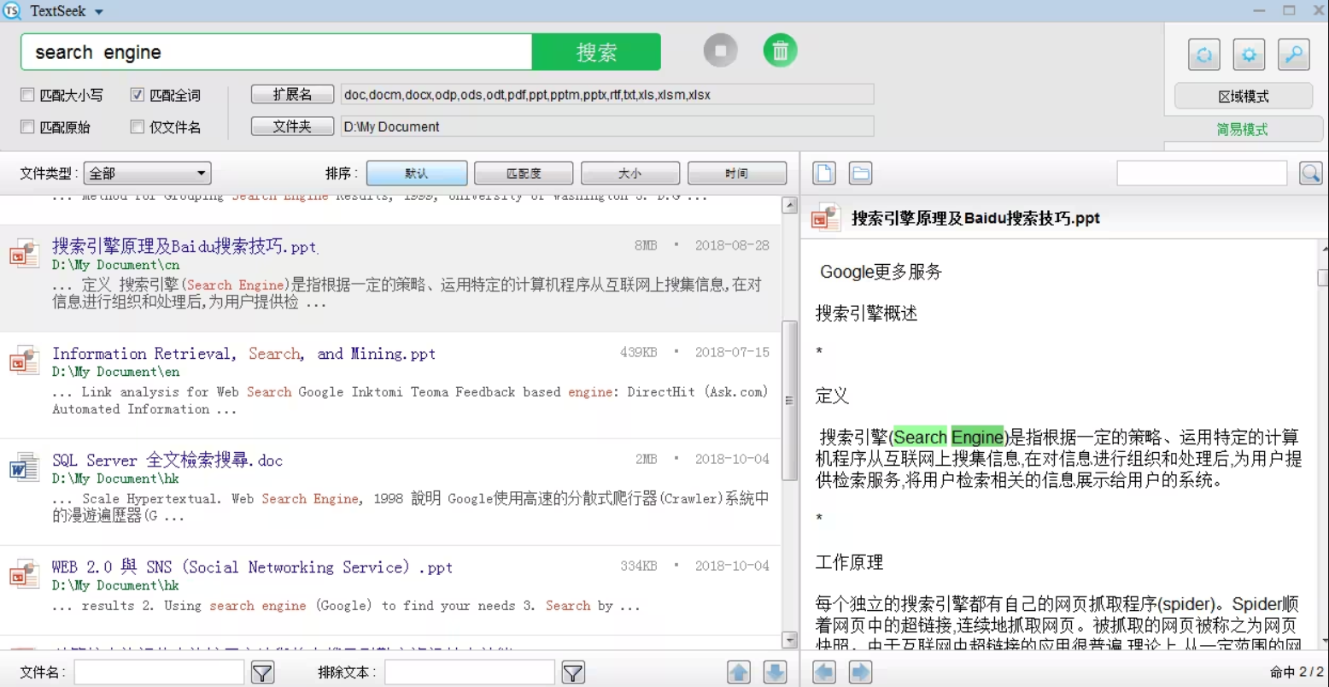Screen dimensions: 1329x687
Task: Click the filename filter funnel icon
Action: 262,672
